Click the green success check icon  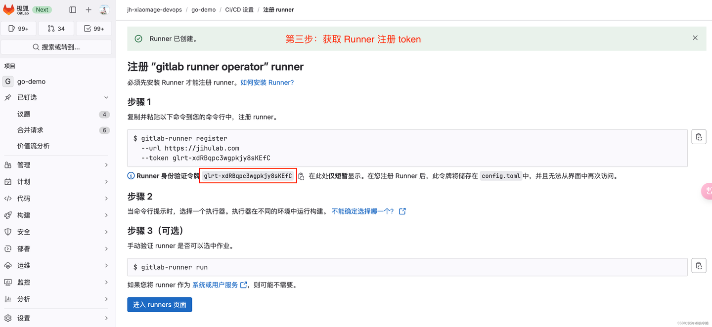(138, 39)
